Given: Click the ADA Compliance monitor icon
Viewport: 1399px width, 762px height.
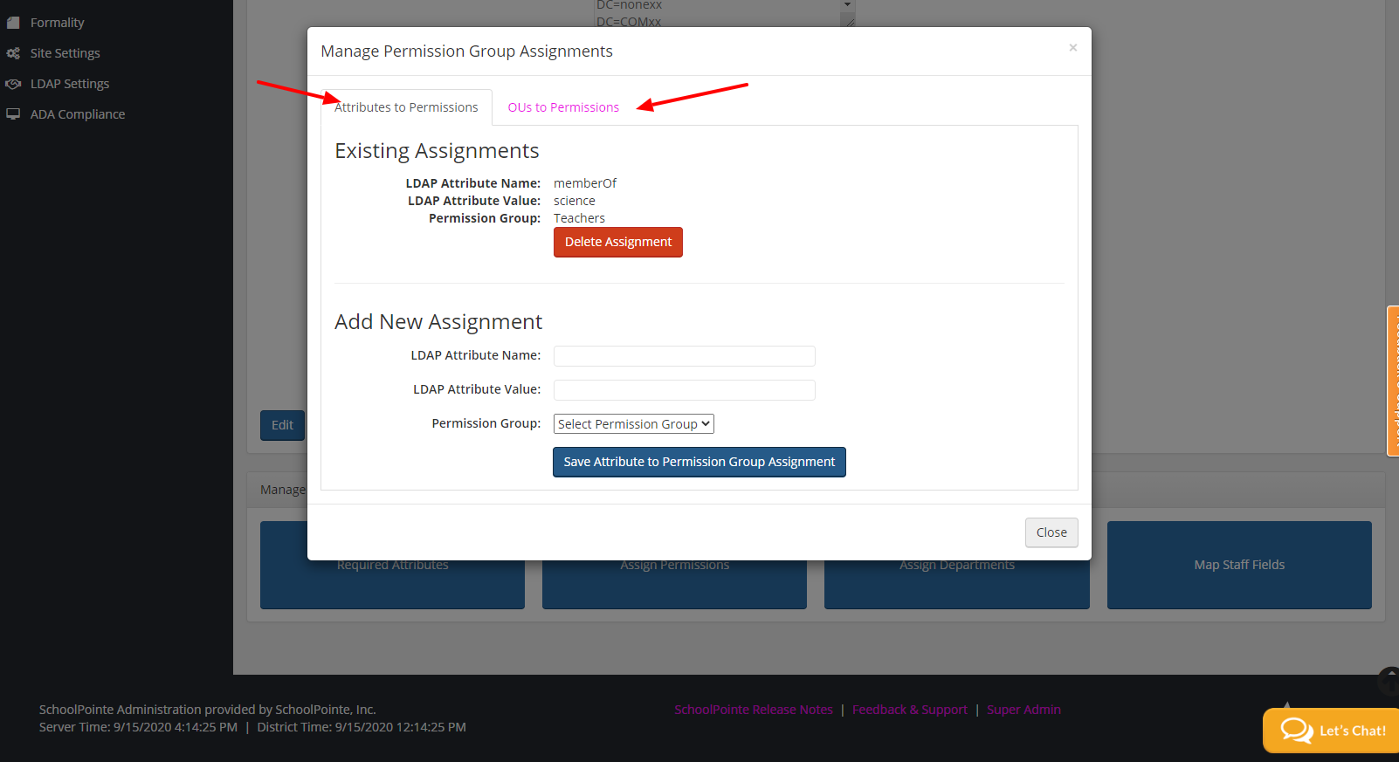Looking at the screenshot, I should pos(13,114).
